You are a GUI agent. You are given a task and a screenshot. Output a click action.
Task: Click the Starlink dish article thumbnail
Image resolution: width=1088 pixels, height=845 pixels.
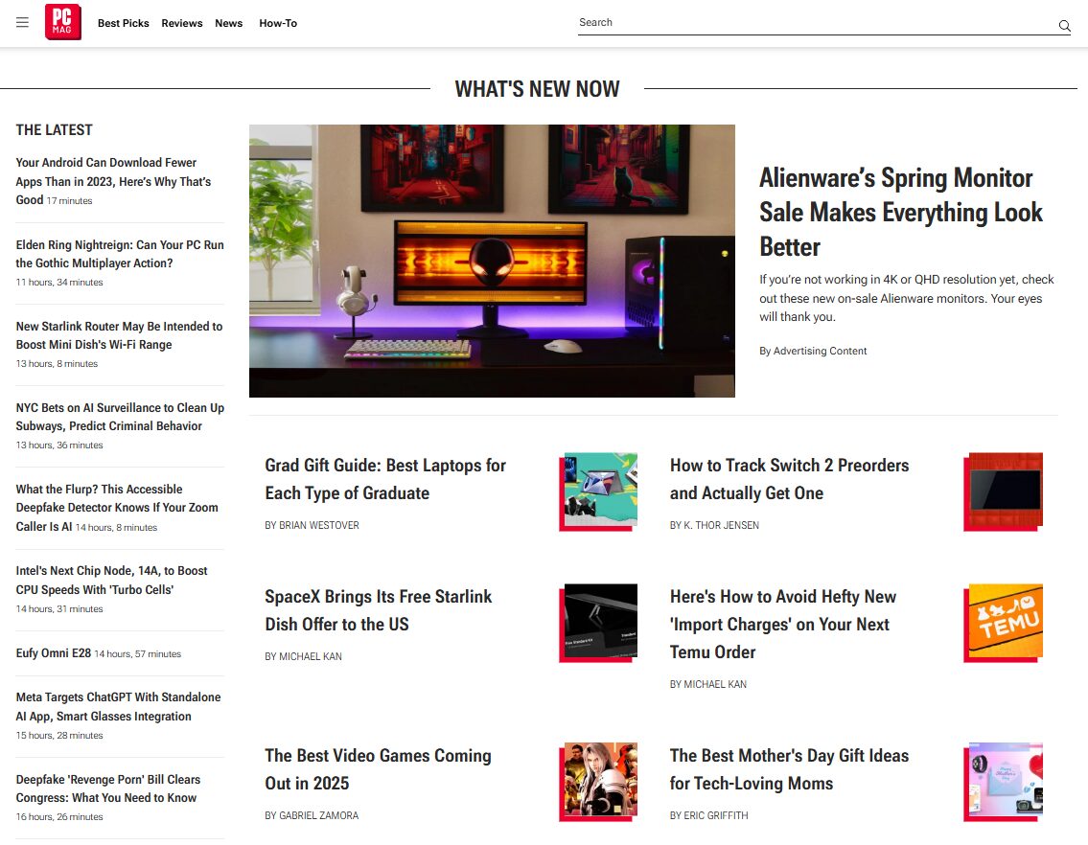pyautogui.click(x=598, y=623)
